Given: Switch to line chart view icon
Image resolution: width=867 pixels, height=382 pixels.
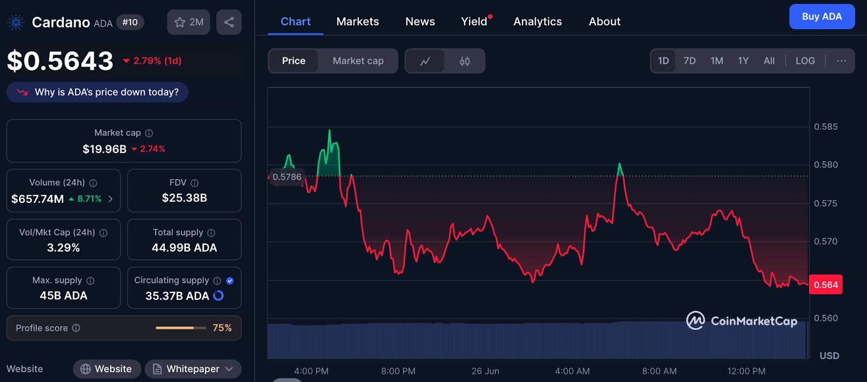Looking at the screenshot, I should coord(425,61).
